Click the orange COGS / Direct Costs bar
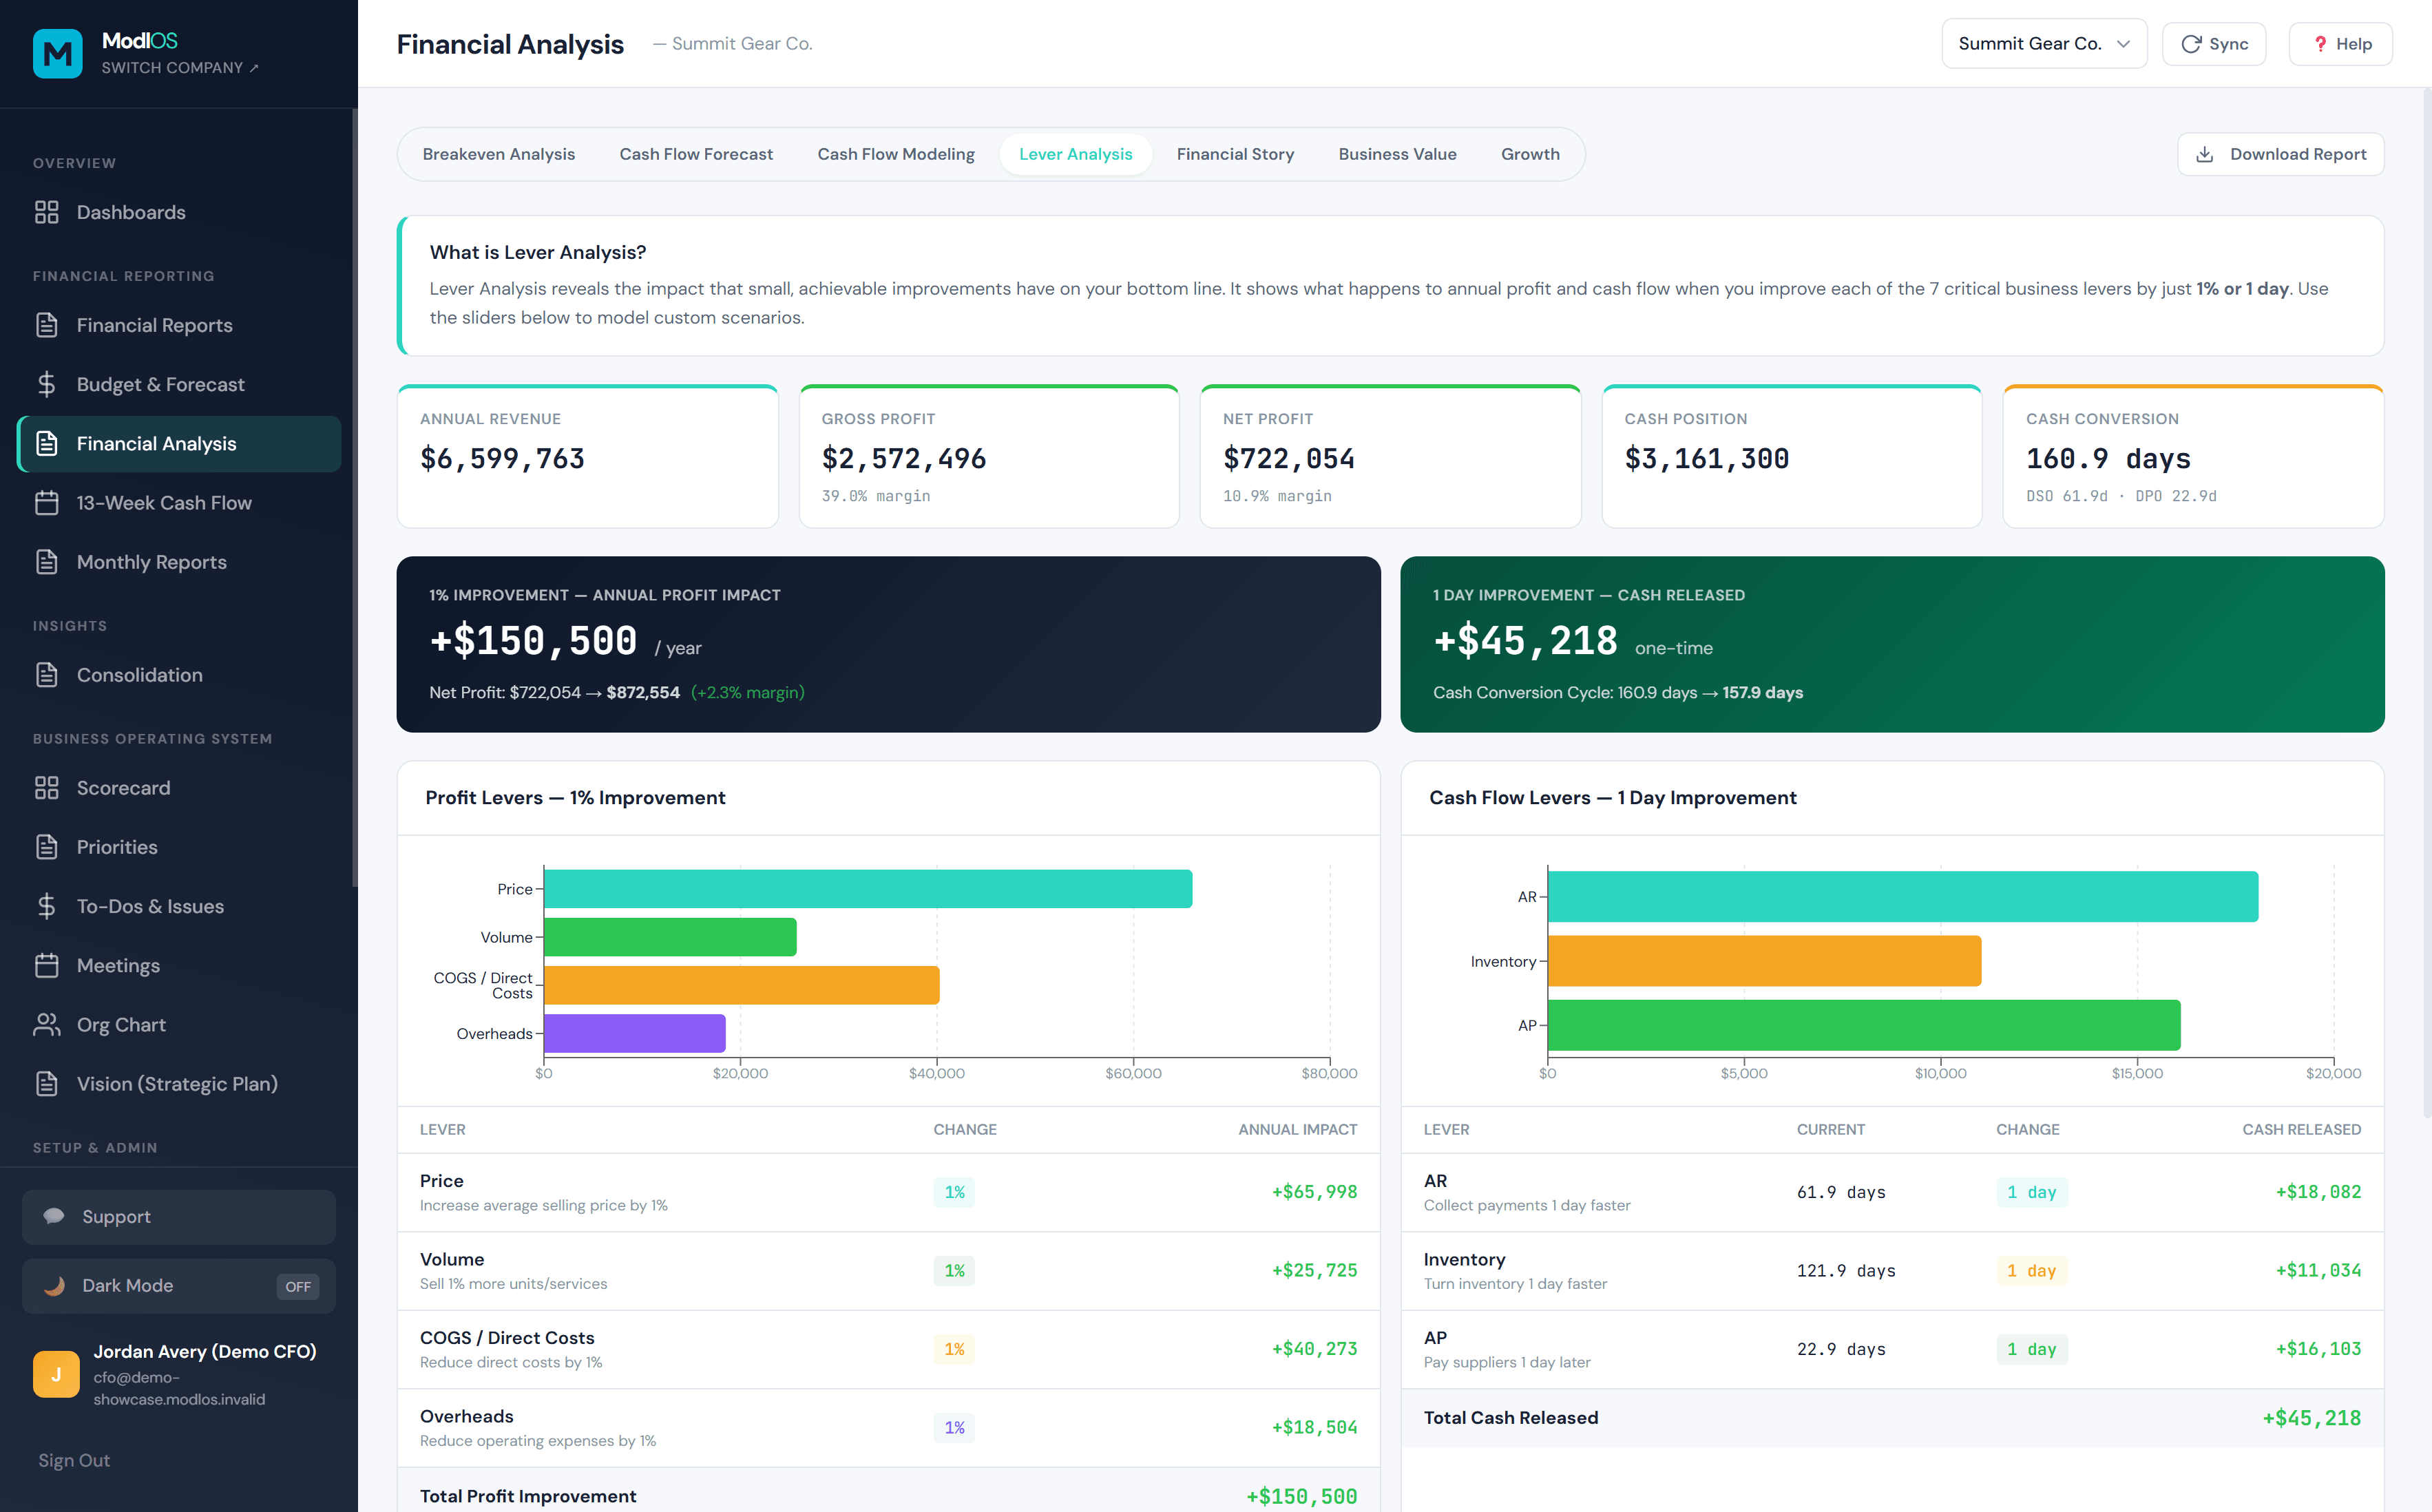 coord(741,985)
